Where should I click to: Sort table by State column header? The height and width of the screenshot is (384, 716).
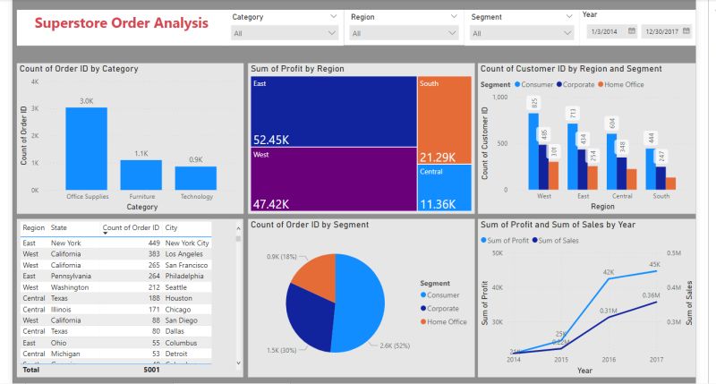pyautogui.click(x=58, y=228)
